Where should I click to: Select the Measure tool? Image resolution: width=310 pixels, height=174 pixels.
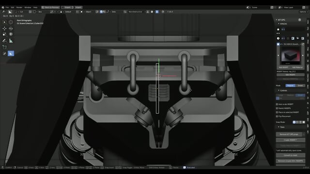pyautogui.click(x=11, y=41)
